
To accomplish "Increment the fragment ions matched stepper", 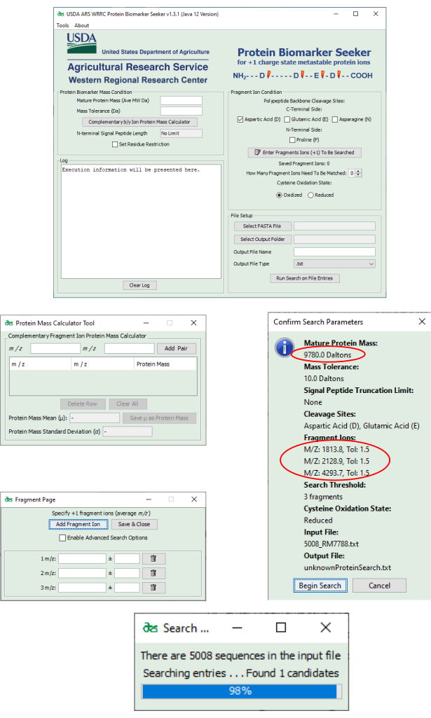I will (x=359, y=171).
